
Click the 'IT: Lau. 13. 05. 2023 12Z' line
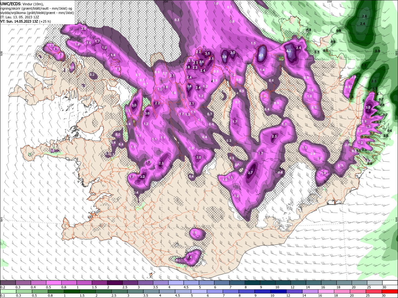20,17
